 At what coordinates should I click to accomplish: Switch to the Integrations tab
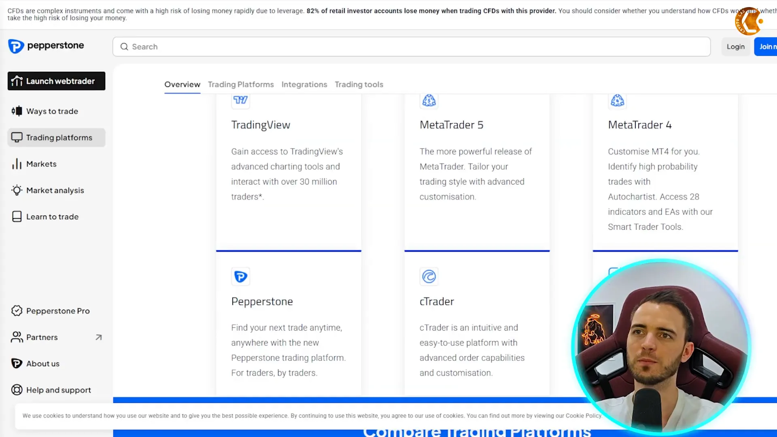tap(304, 84)
